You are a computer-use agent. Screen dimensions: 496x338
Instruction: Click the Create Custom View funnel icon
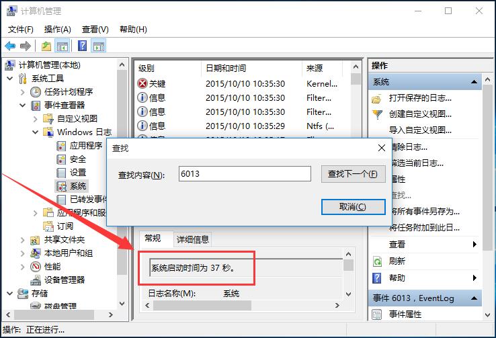coord(377,114)
